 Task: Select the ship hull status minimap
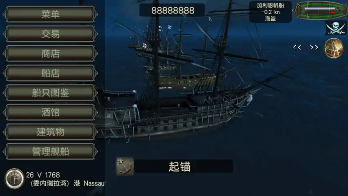click(321, 10)
